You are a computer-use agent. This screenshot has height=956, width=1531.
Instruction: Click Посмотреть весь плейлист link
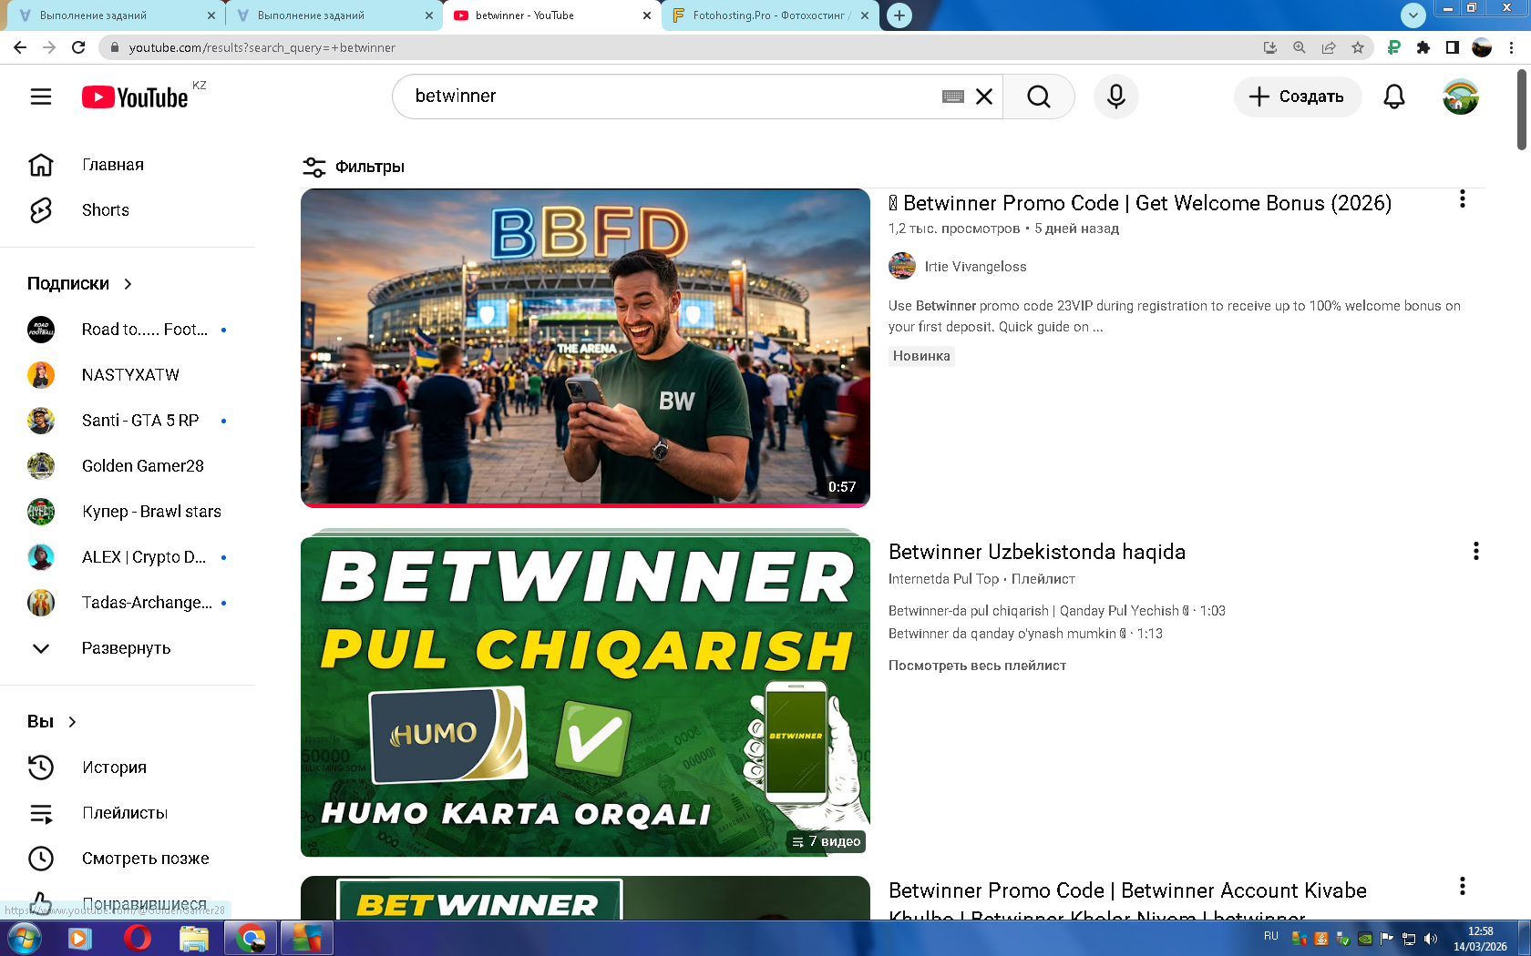977,666
